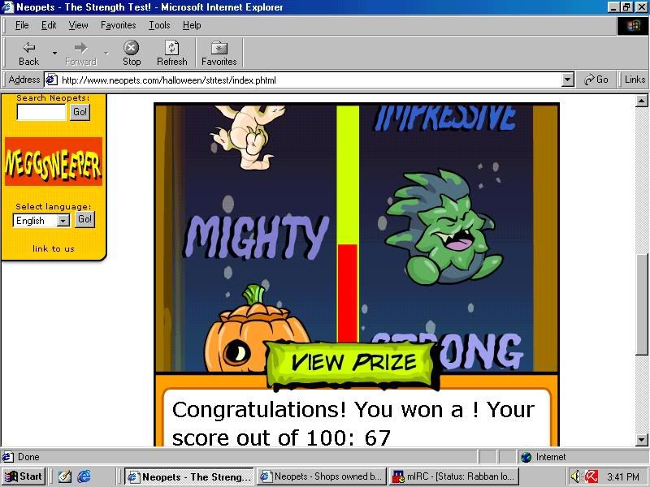This screenshot has height=487, width=650.
Task: Select the Neopets Strength Test taskbar button
Action: point(189,476)
